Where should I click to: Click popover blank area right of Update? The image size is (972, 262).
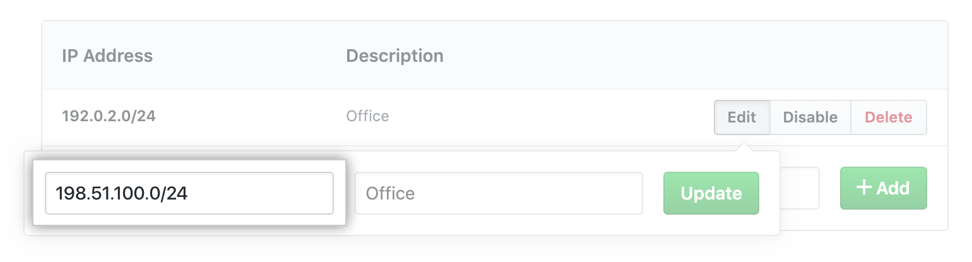pyautogui.click(x=769, y=193)
